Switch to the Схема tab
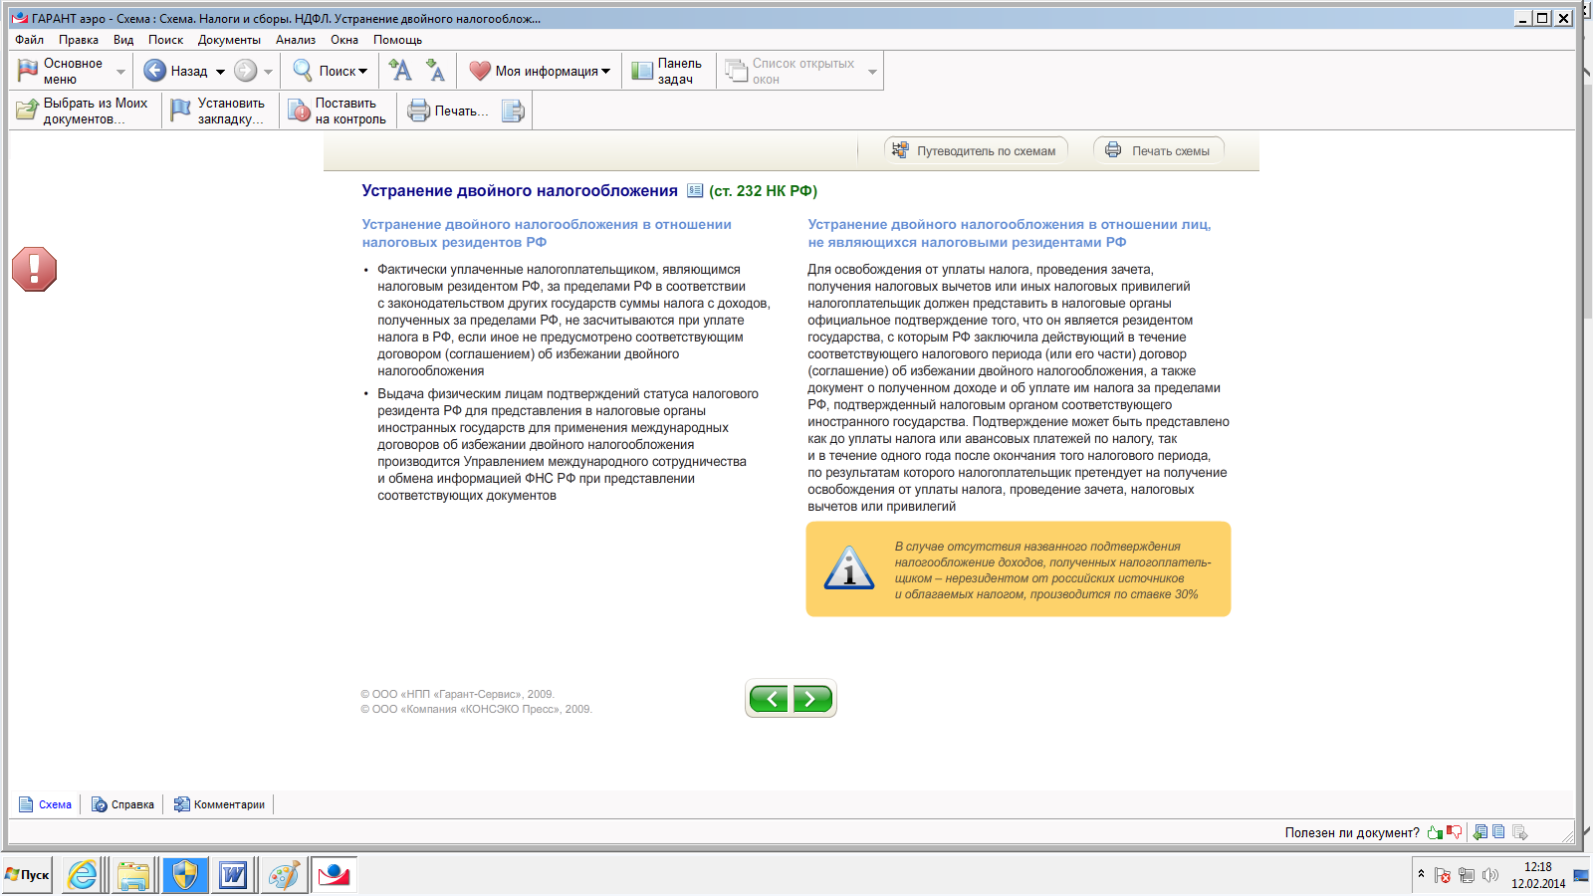The image size is (1593, 896). (x=46, y=804)
